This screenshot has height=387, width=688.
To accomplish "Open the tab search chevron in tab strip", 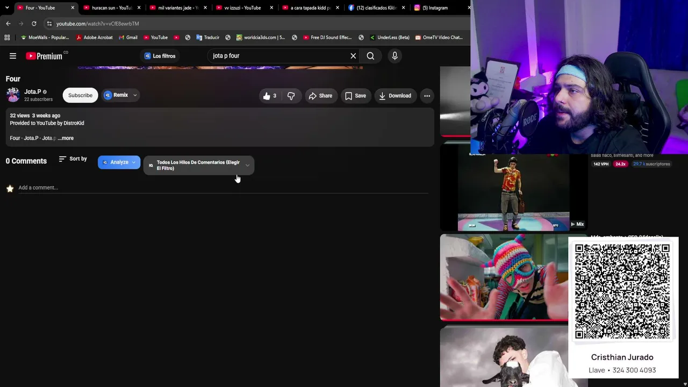I will (x=7, y=8).
